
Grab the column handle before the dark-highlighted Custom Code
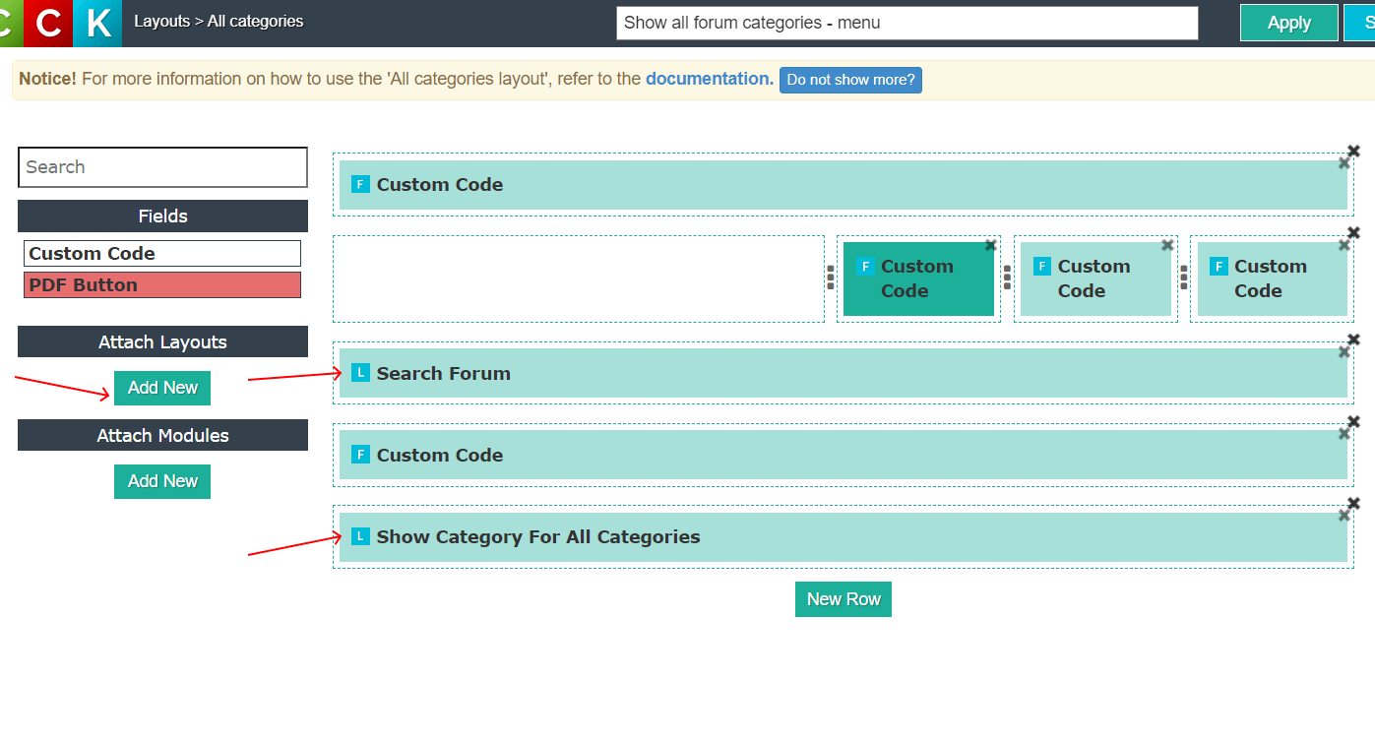coord(831,278)
